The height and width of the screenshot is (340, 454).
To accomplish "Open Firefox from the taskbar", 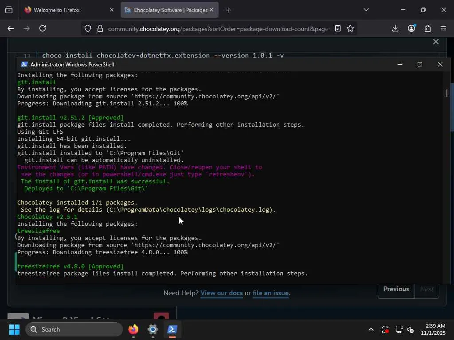I will pos(133,329).
